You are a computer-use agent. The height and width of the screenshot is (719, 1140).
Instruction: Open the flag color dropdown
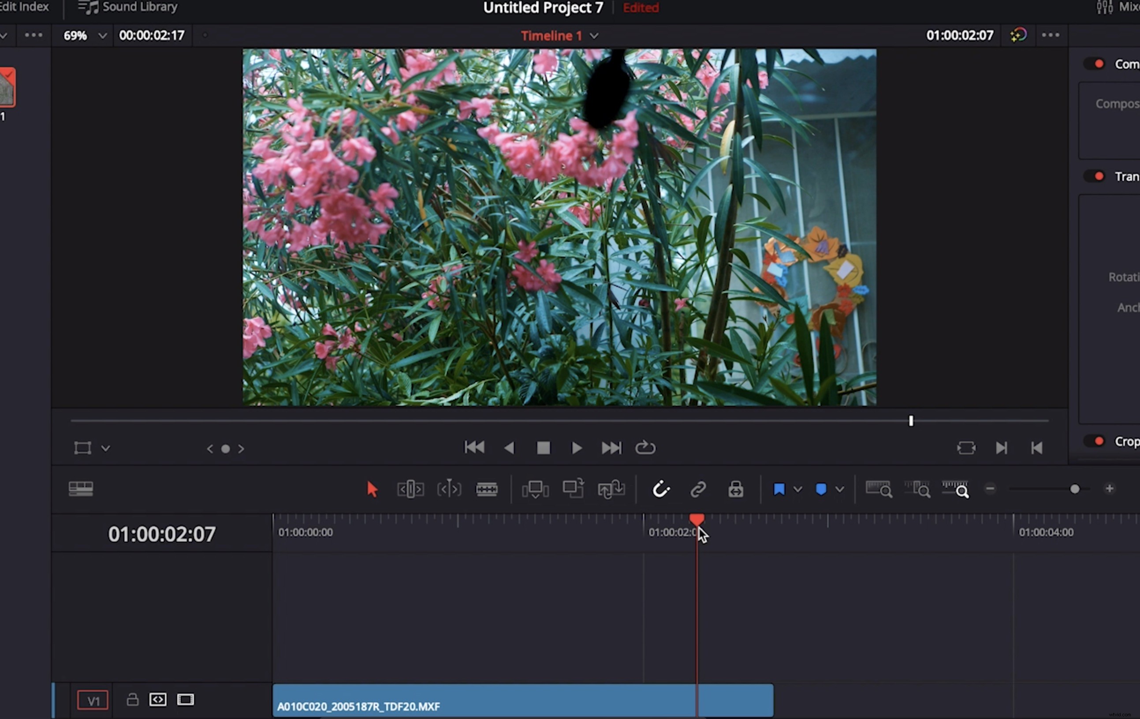[798, 489]
